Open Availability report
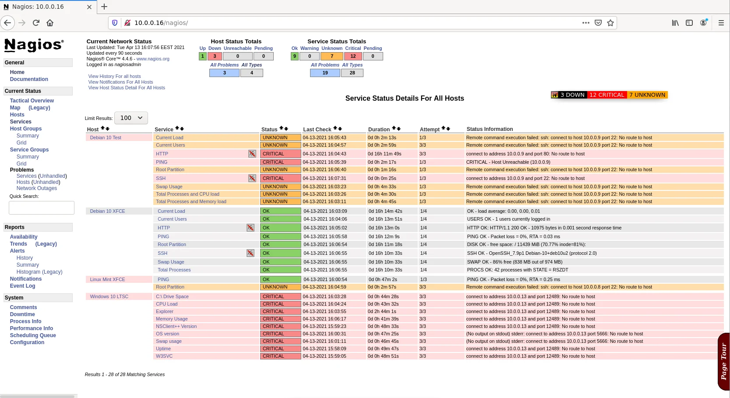The width and height of the screenshot is (730, 398). pyautogui.click(x=24, y=237)
